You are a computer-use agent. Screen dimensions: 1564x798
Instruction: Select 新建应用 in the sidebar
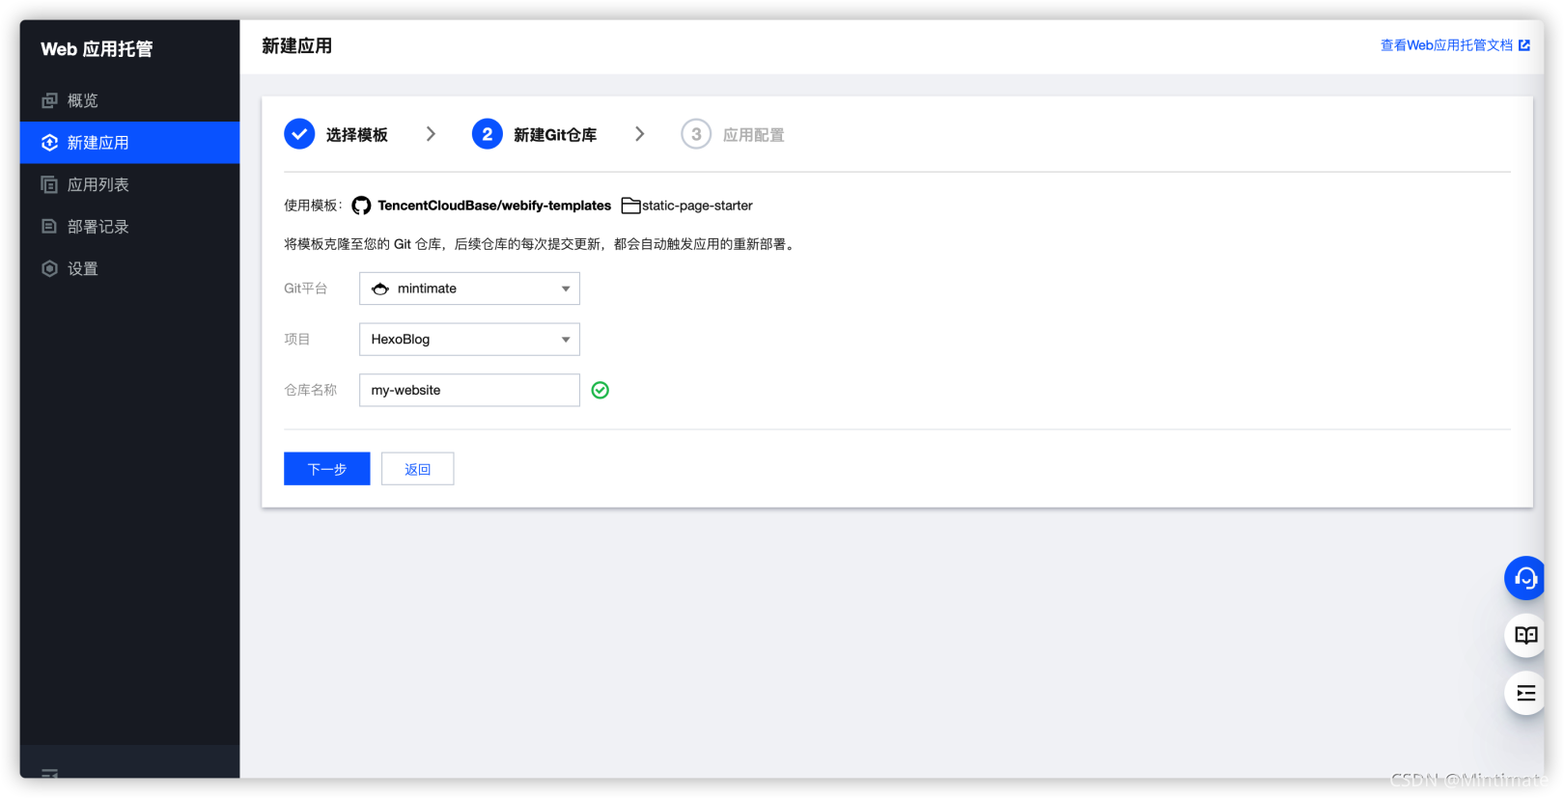click(x=129, y=143)
